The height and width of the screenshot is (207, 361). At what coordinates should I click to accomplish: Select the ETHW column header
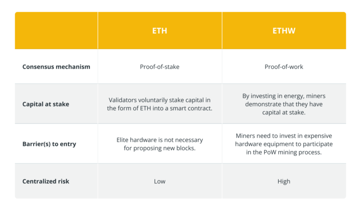click(x=284, y=31)
